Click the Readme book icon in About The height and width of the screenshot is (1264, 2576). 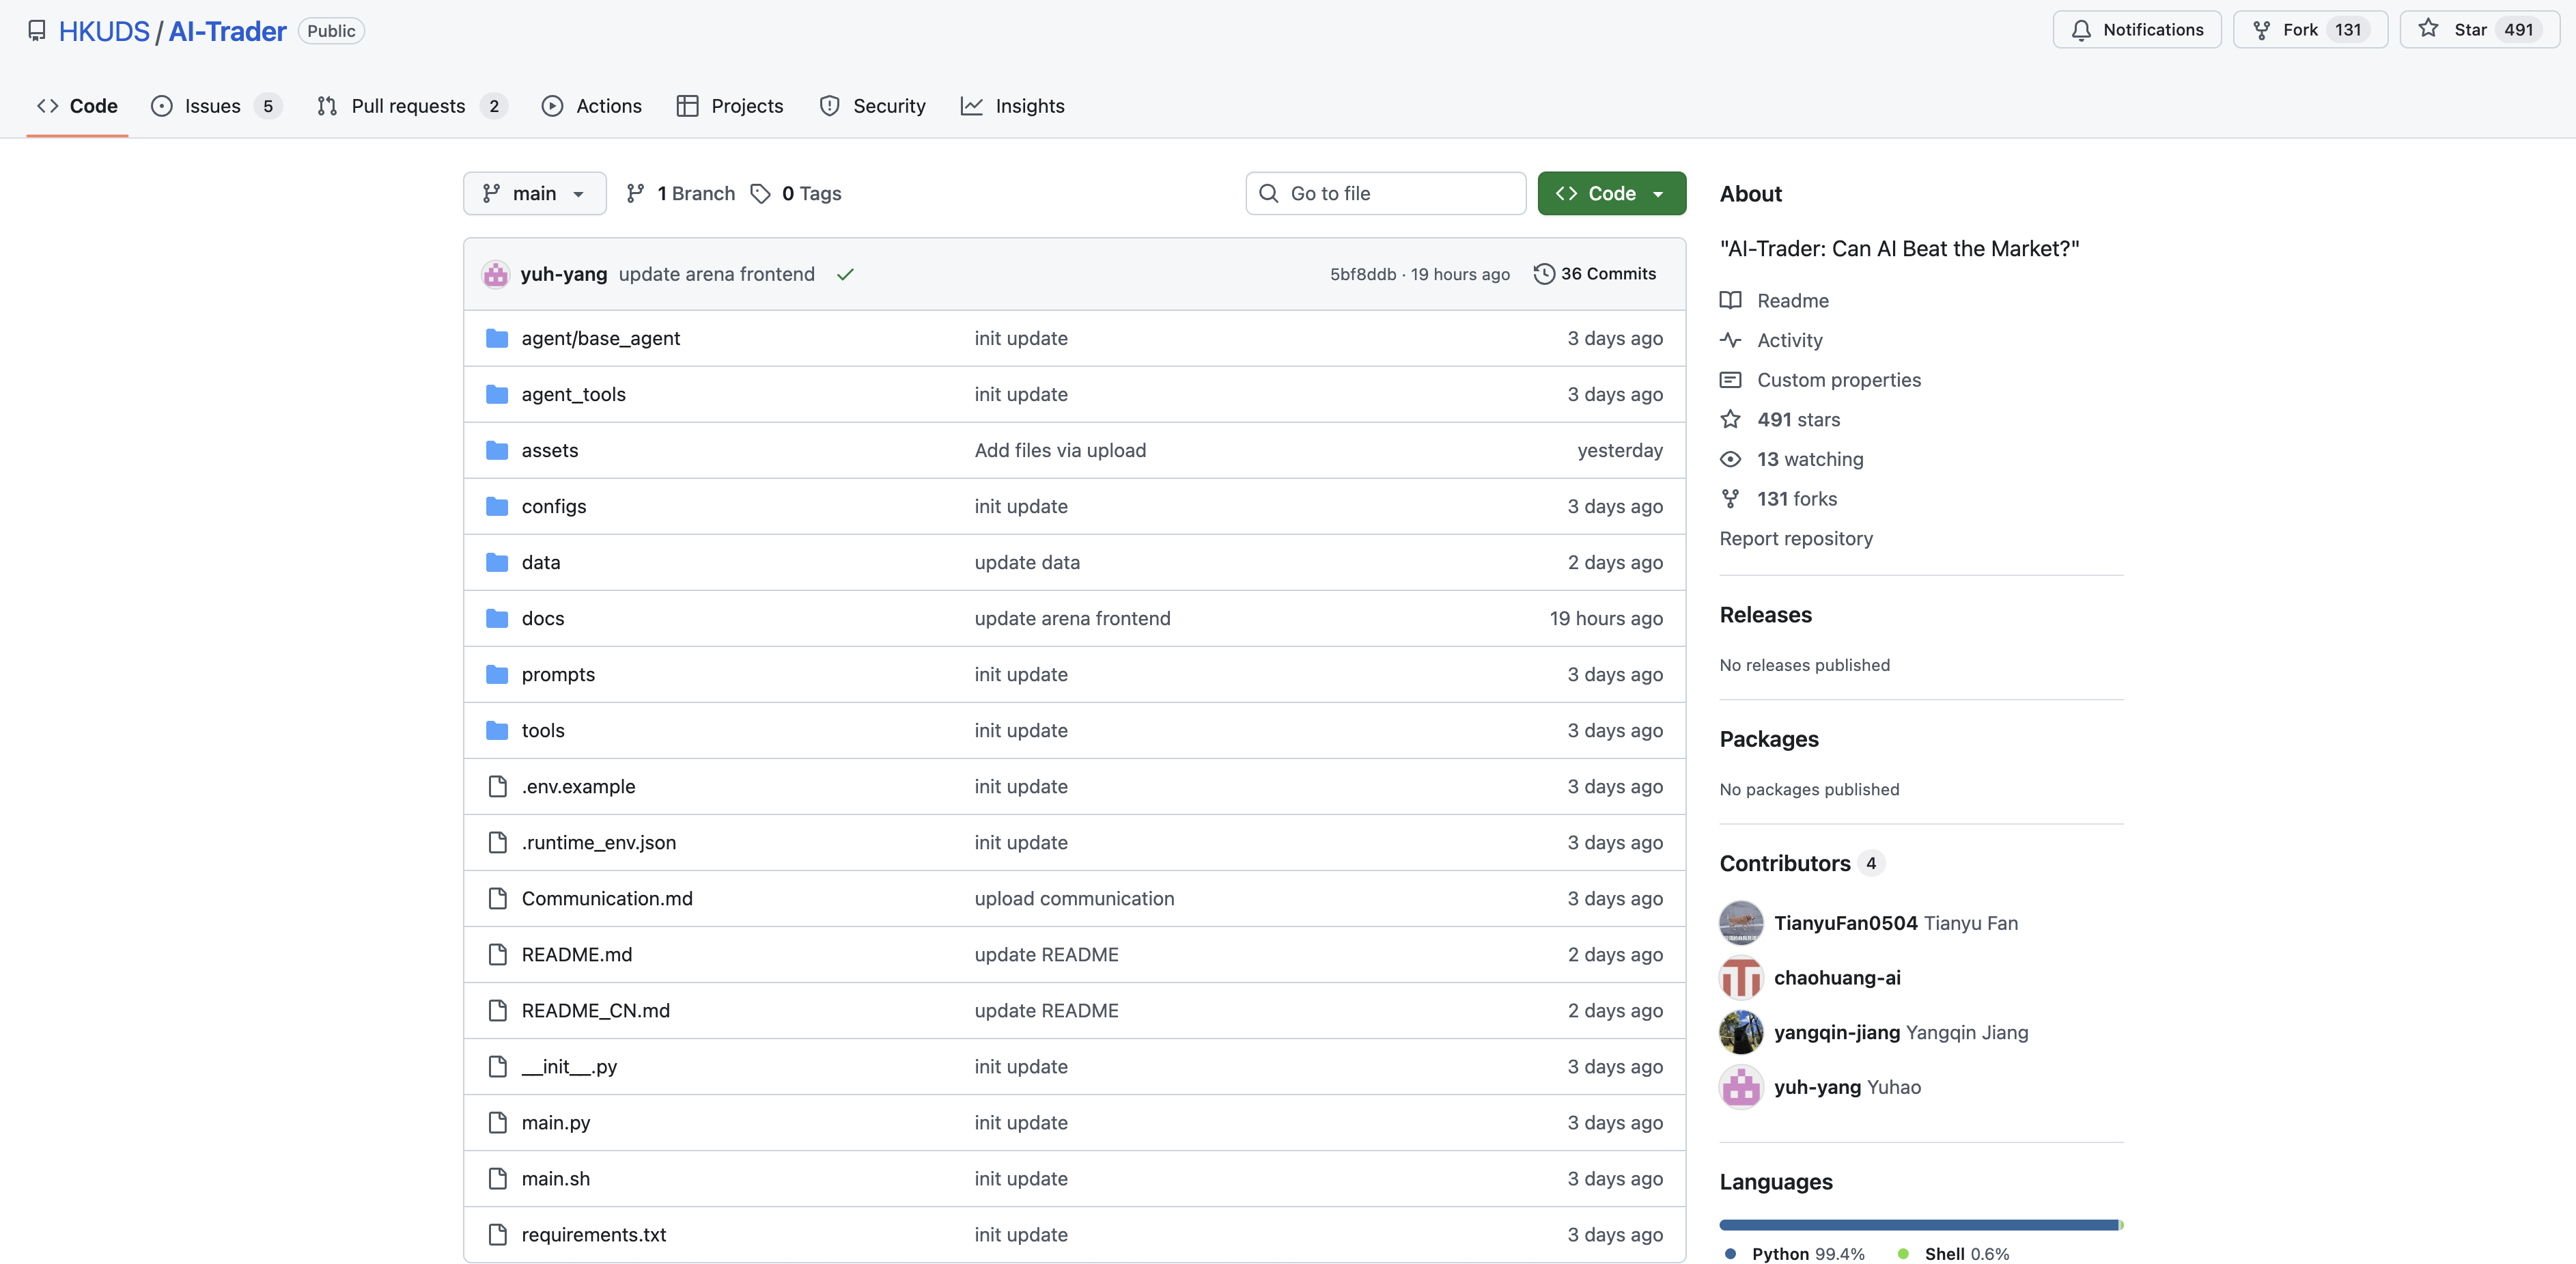pos(1730,300)
